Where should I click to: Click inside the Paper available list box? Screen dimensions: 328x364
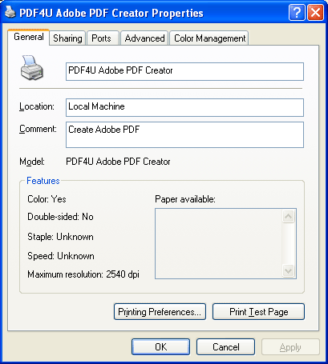point(219,244)
